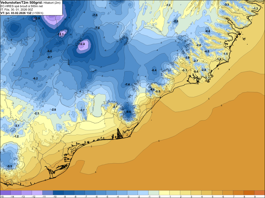Click the -2.7 temperature label

point(196,61)
